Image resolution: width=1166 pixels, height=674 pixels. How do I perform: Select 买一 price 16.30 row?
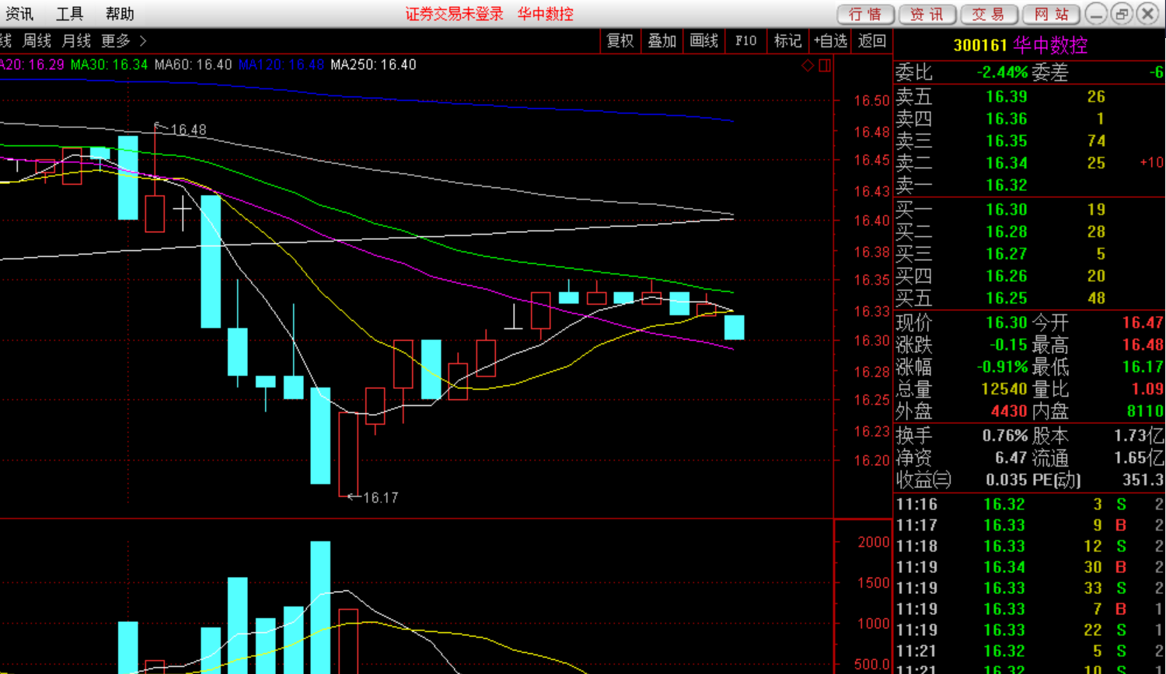point(1029,210)
